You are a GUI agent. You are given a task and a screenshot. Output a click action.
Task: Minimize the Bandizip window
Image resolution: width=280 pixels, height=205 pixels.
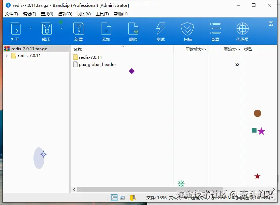coord(238,5)
